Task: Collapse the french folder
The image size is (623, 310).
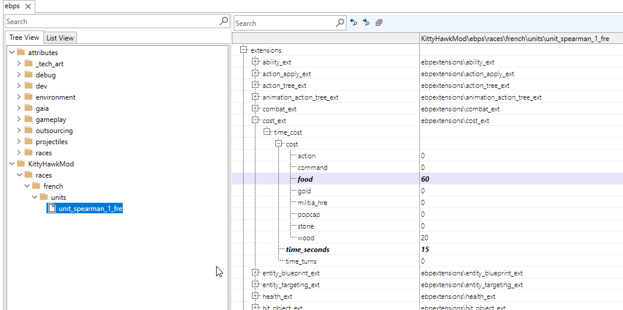Action: point(26,186)
